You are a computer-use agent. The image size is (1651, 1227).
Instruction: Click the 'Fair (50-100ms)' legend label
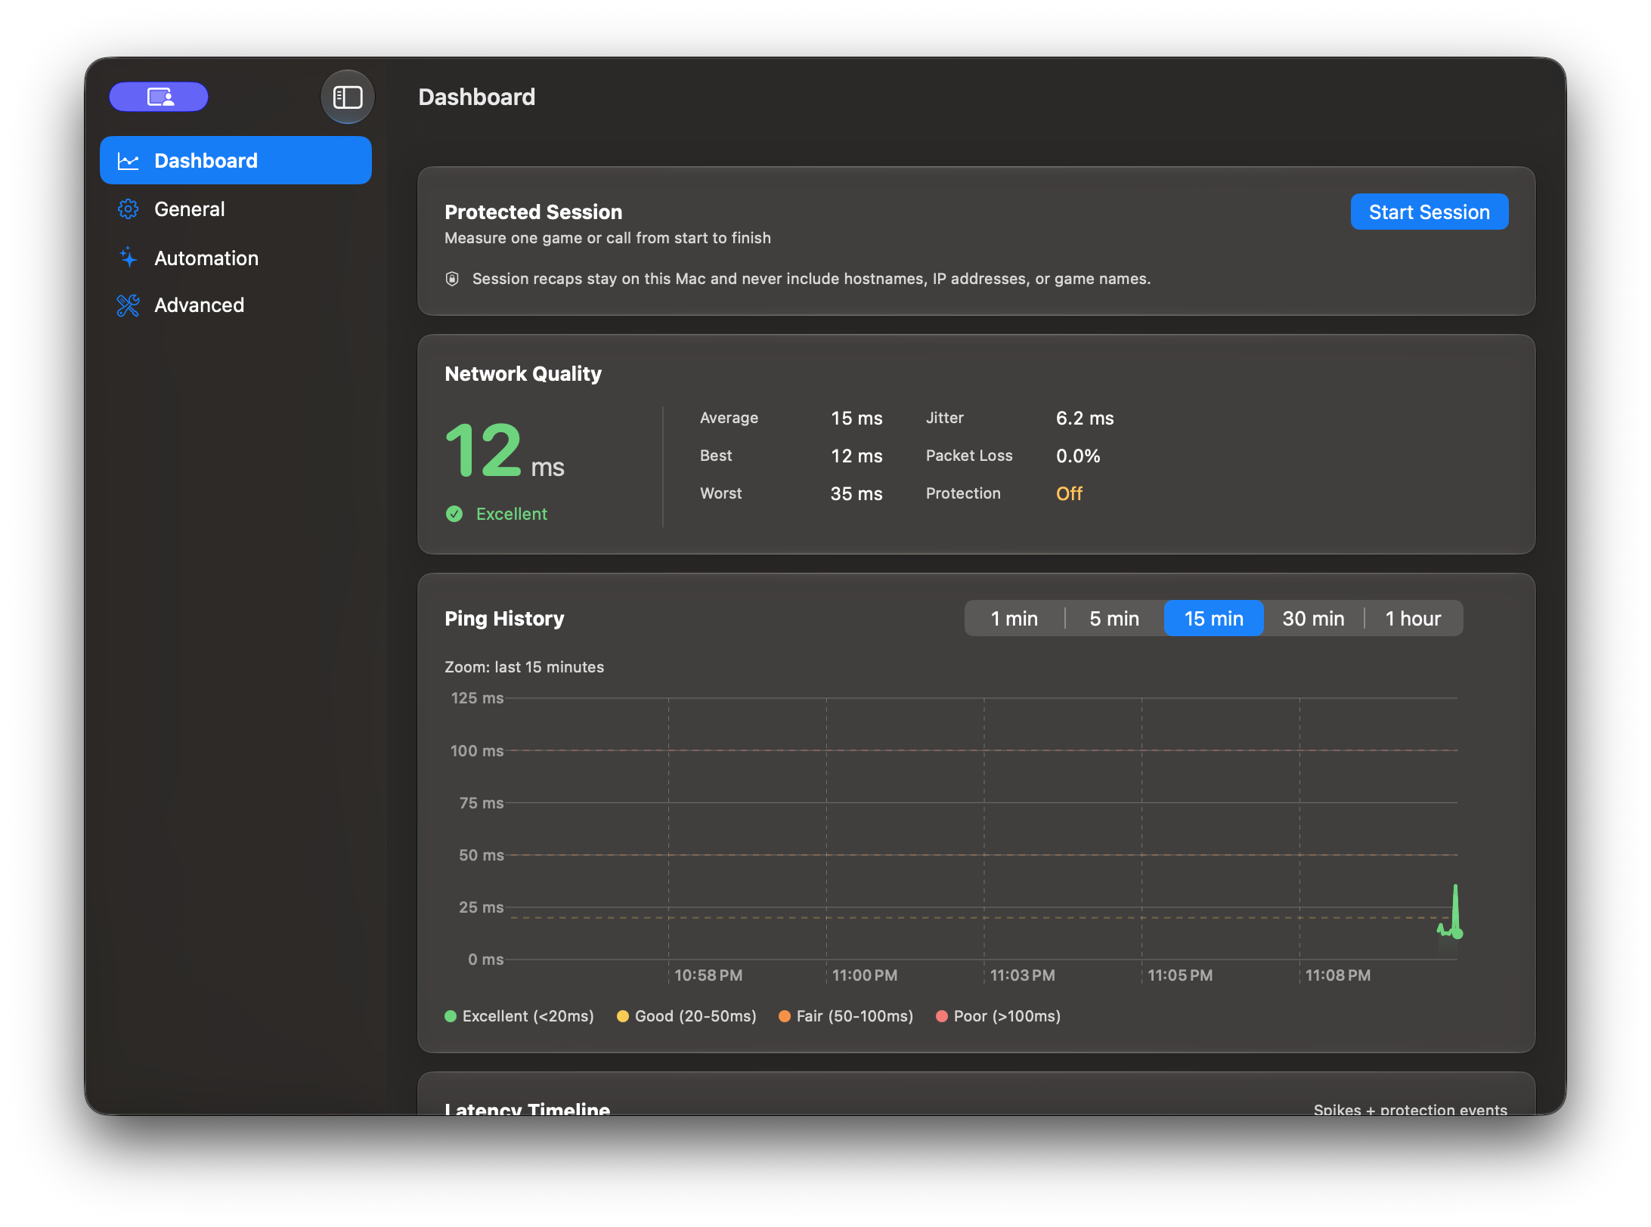point(855,1016)
